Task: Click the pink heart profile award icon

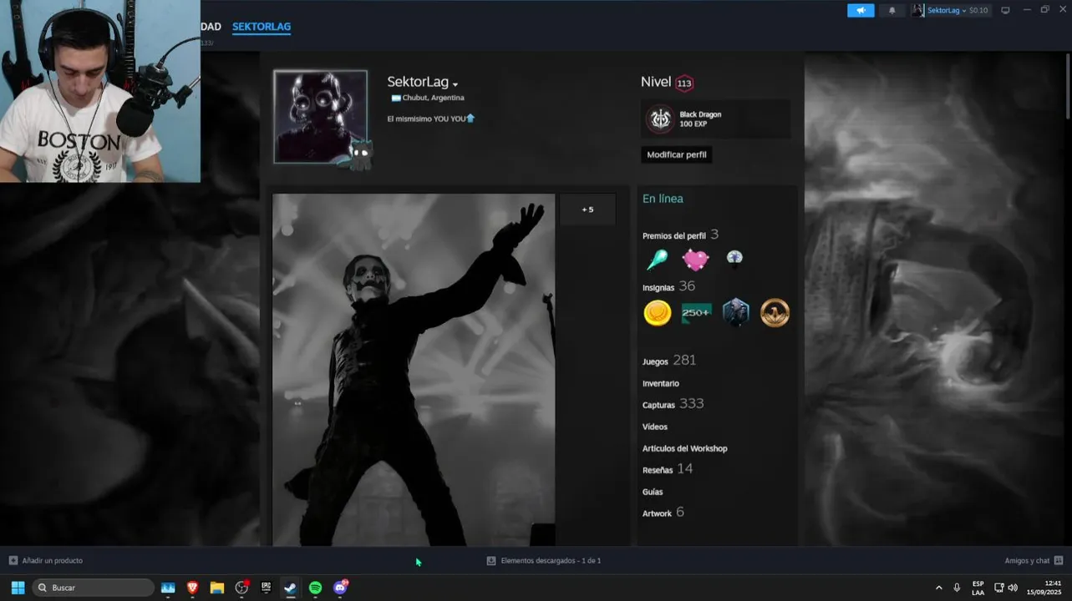Action: point(695,260)
